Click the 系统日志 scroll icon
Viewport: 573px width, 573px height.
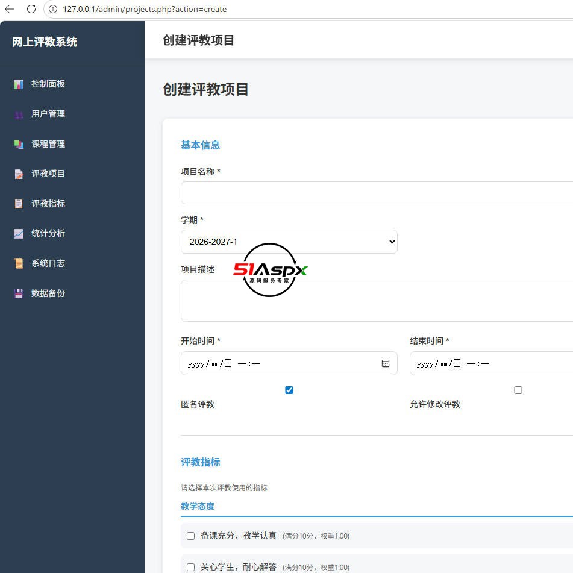pyautogui.click(x=19, y=263)
